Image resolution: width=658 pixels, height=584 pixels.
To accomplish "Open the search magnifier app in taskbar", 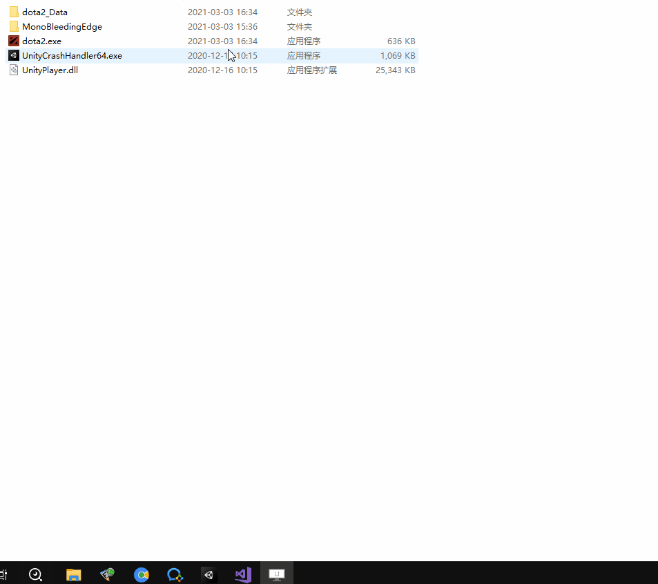I will (x=36, y=574).
